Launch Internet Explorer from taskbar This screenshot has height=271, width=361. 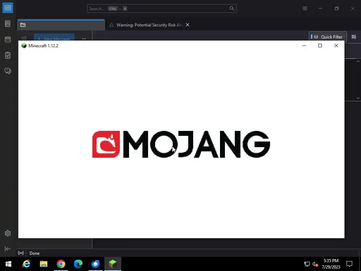(26, 264)
